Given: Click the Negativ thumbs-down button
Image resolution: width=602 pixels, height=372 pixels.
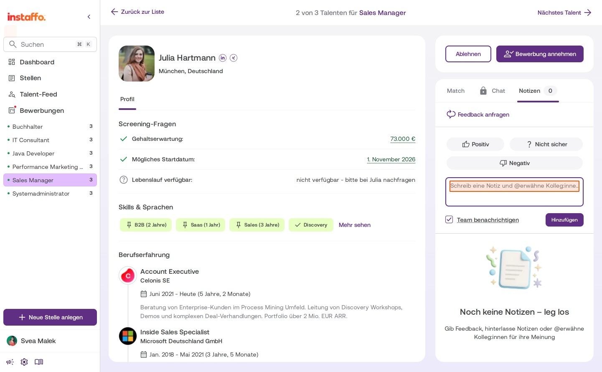Looking at the screenshot, I should click(x=515, y=163).
